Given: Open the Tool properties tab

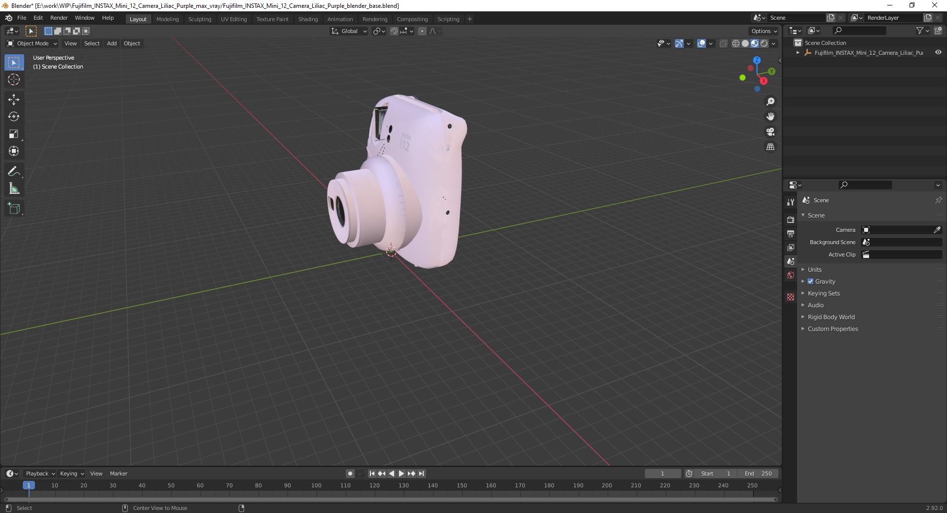Looking at the screenshot, I should (791, 202).
